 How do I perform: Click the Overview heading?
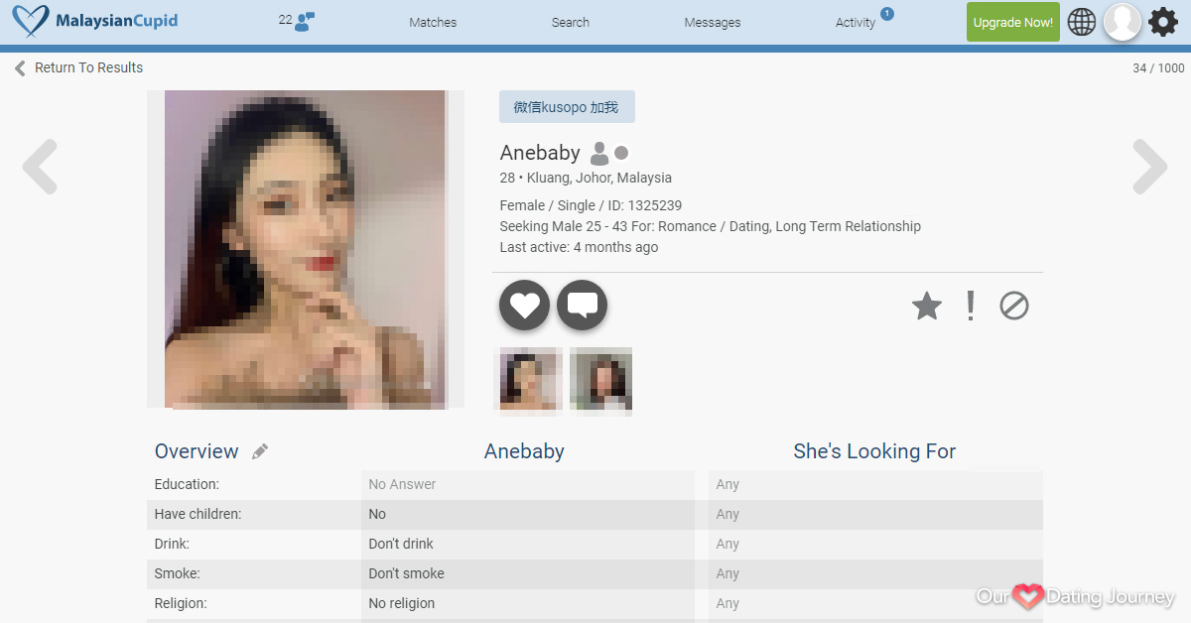(x=197, y=451)
